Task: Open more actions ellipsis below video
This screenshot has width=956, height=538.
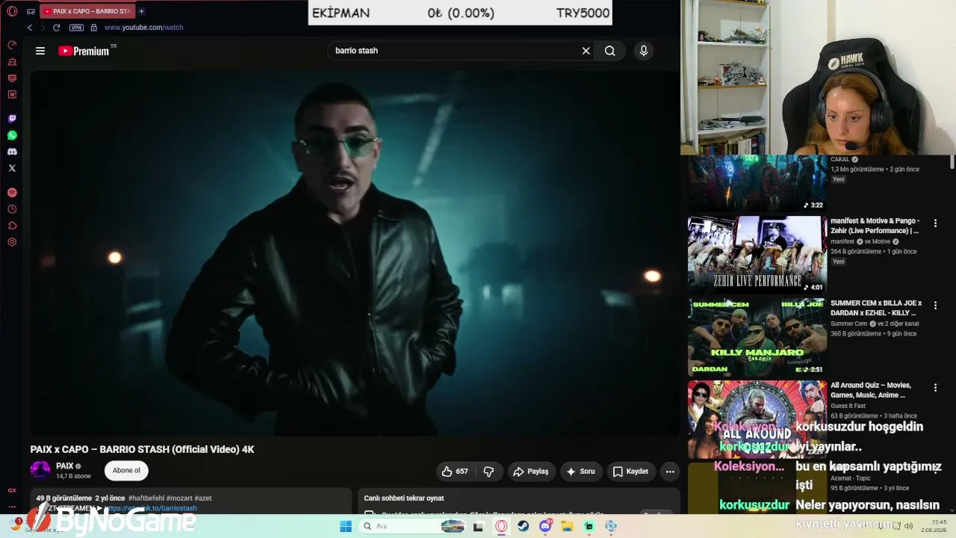Action: point(670,471)
